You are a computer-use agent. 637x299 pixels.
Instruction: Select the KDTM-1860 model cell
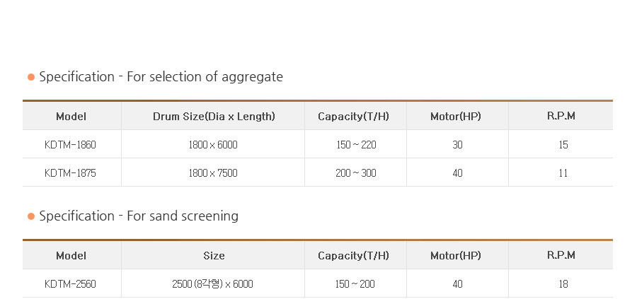tap(70, 145)
